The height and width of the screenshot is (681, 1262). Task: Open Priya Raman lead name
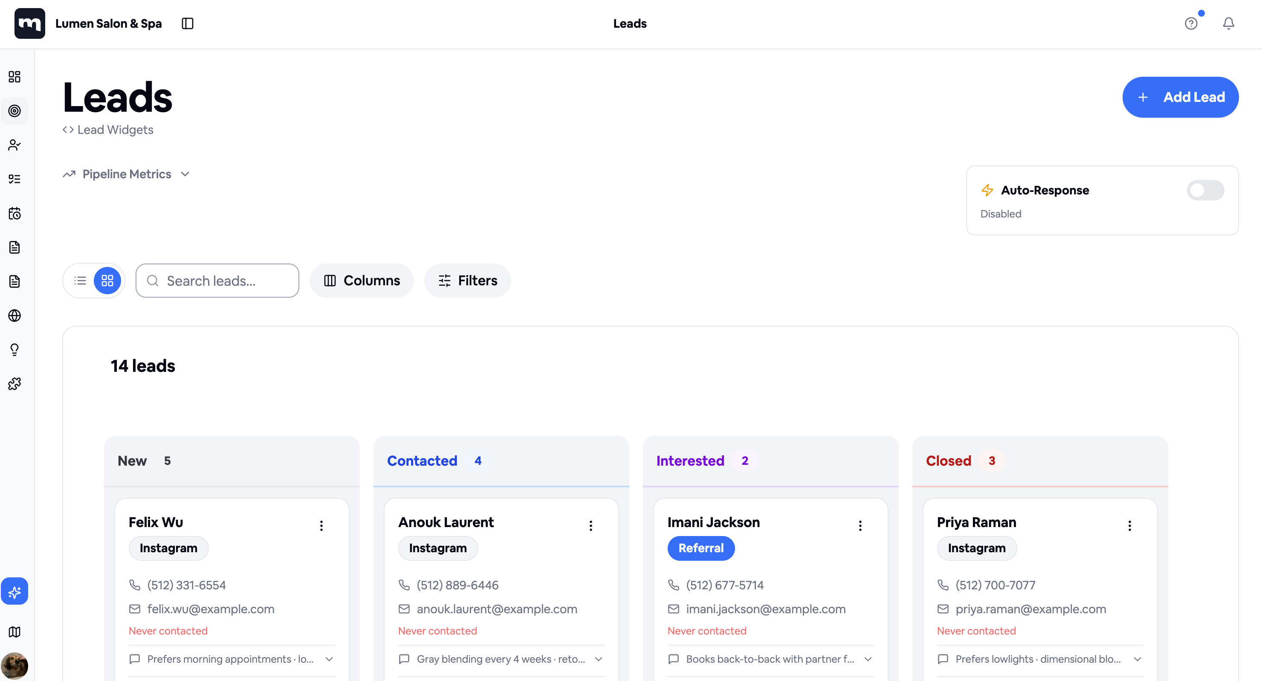click(977, 522)
